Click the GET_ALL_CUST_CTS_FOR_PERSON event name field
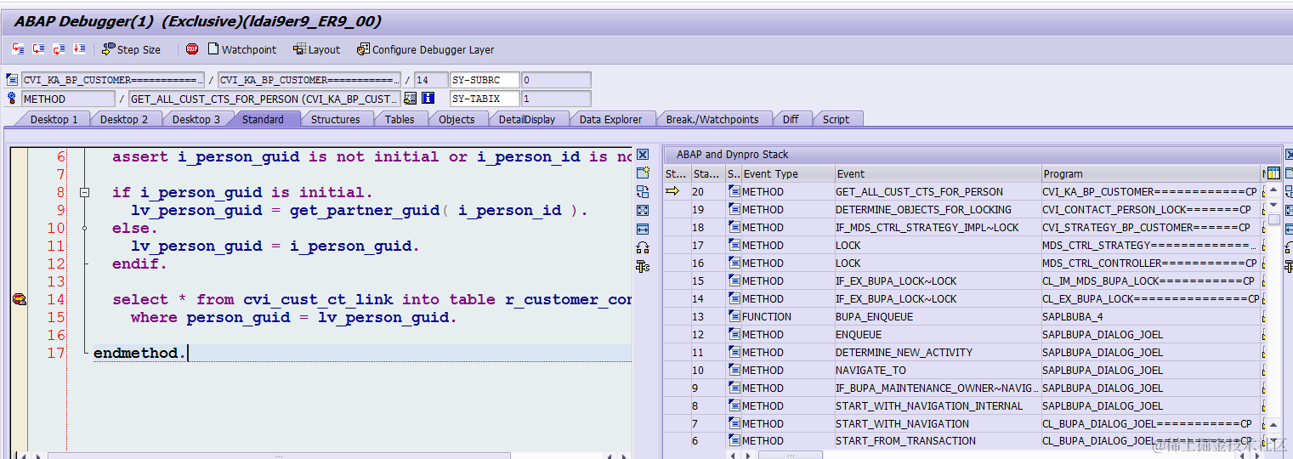 pos(264,99)
